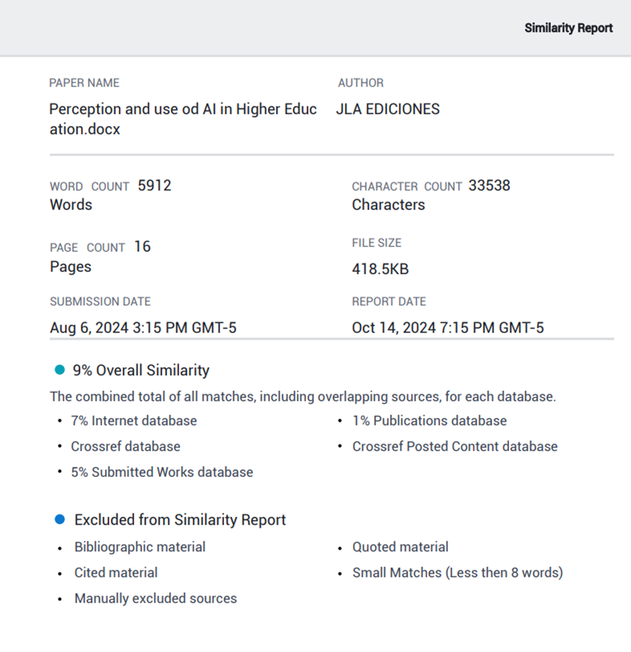Click Small Matches (Less then 8 words)

point(457,572)
